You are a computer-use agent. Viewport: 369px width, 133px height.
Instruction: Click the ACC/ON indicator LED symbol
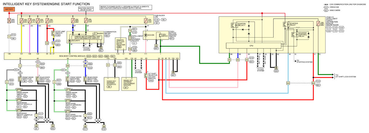click(146, 35)
